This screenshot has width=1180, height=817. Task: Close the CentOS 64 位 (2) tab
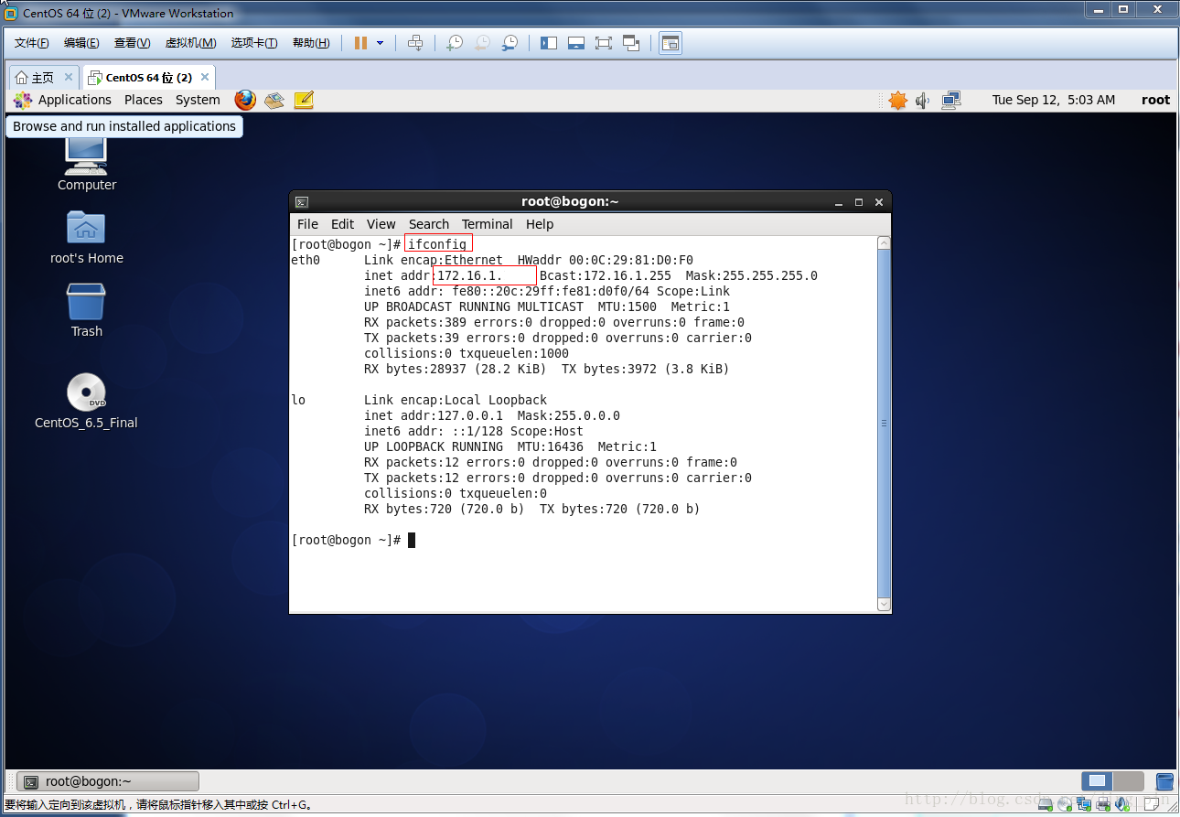205,77
